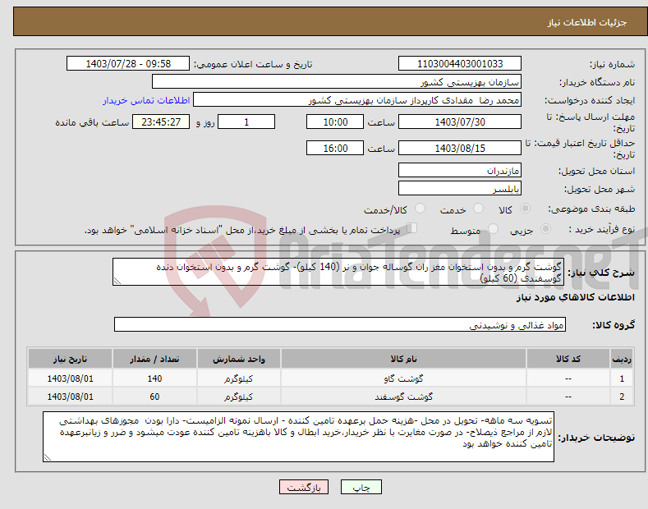The image size is (648, 509).
Task: Select the کالا/خدمت radio button
Action: (420, 209)
